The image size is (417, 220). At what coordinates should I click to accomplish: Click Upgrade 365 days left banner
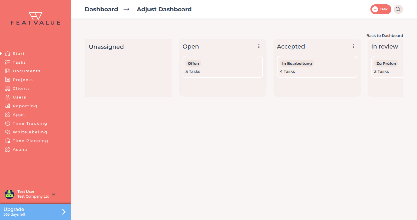coord(35,212)
